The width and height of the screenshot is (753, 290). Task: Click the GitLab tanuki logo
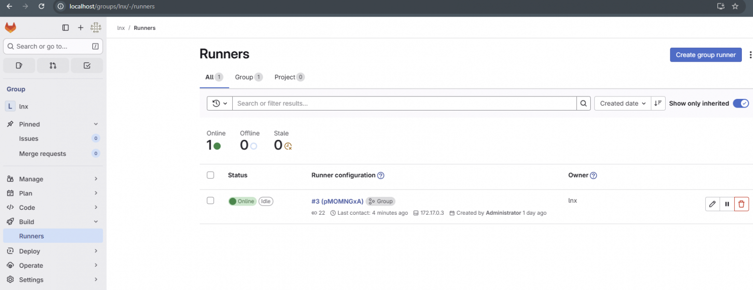10,28
